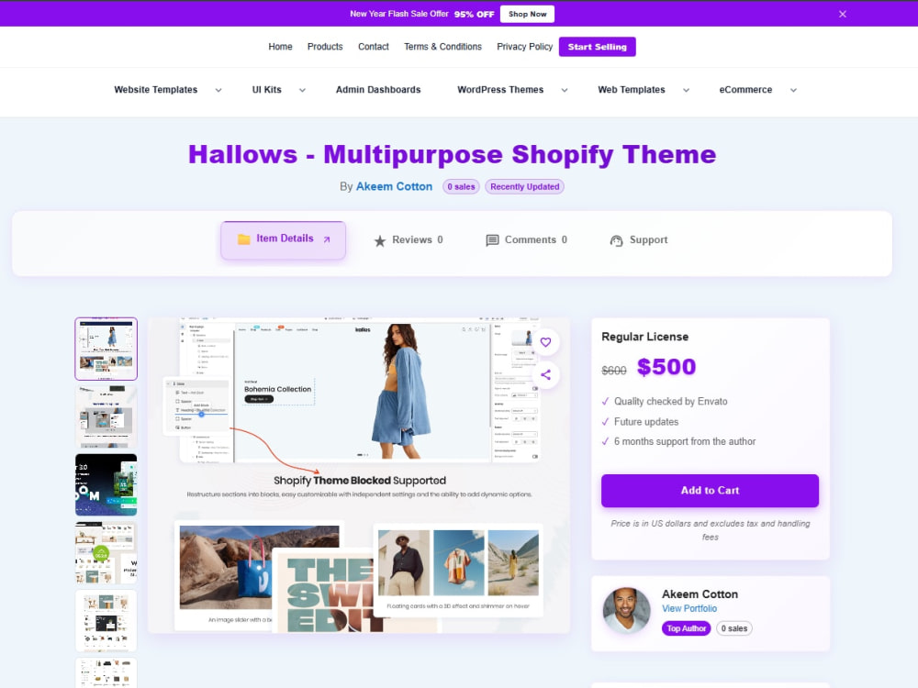Viewport: 918px width, 688px height.
Task: Open the View Portfolio link
Action: [x=689, y=608]
